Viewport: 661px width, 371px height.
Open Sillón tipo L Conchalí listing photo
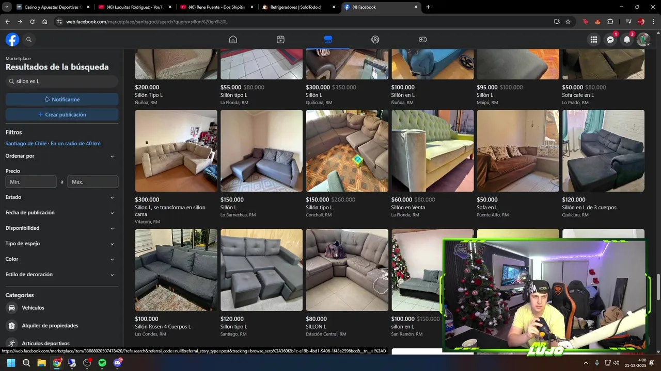pos(347,150)
